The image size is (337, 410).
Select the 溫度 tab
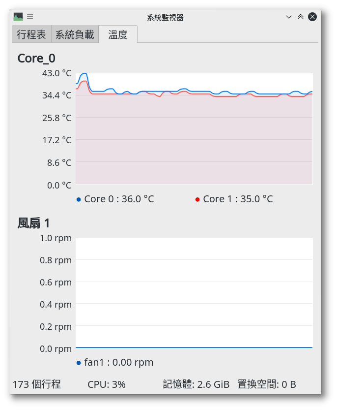click(x=118, y=34)
